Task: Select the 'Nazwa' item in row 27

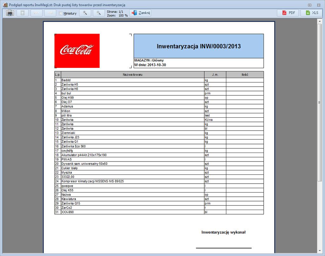Action: (66, 194)
